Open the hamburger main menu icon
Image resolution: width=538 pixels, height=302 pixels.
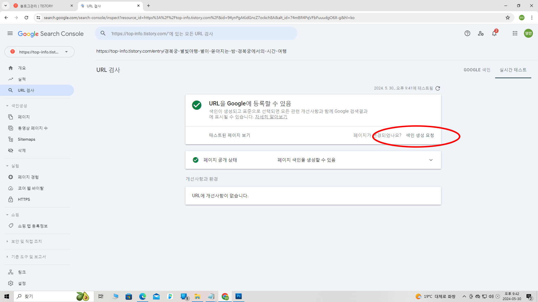click(x=10, y=34)
